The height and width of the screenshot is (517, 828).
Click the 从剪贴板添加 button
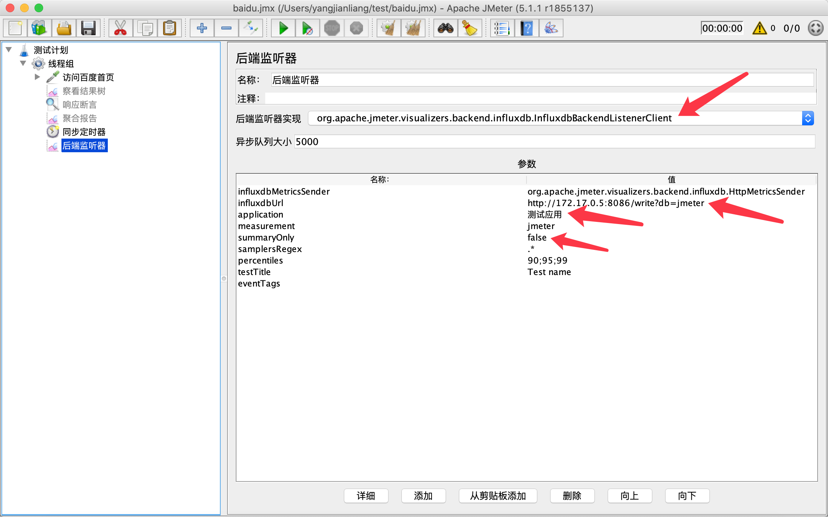(498, 496)
